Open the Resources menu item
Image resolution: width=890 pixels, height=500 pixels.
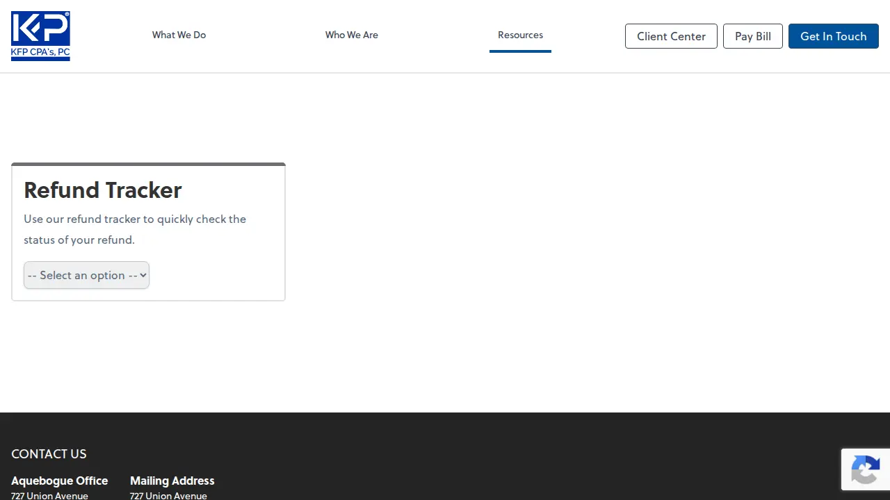tap(520, 35)
